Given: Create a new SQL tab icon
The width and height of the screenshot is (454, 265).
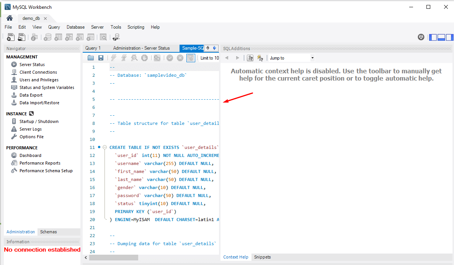Looking at the screenshot, I should click(11, 37).
